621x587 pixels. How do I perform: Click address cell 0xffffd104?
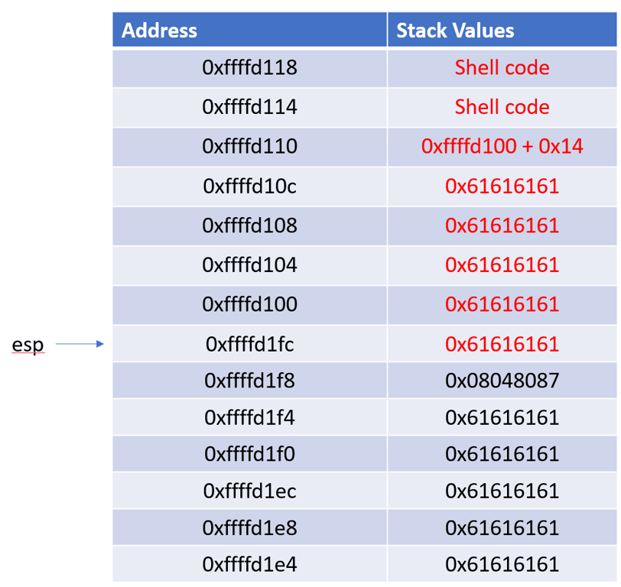[x=249, y=265]
